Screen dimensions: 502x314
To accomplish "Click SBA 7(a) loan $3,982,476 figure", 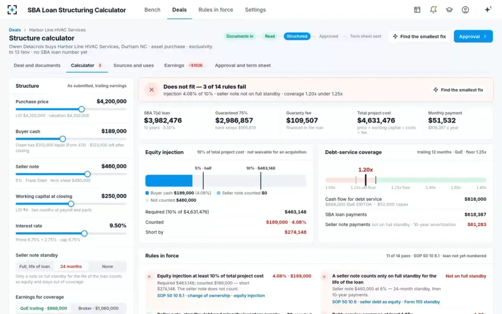I will click(x=163, y=121).
